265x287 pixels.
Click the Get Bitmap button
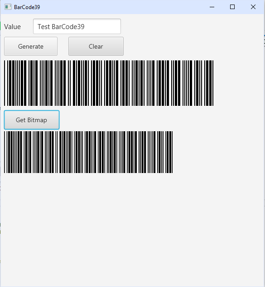(32, 120)
